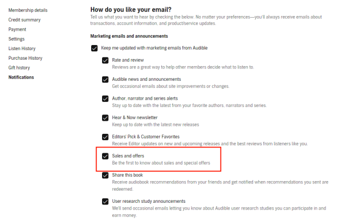This screenshot has width=342, height=221.
Task: Open Membership details in sidebar
Action: point(28,10)
